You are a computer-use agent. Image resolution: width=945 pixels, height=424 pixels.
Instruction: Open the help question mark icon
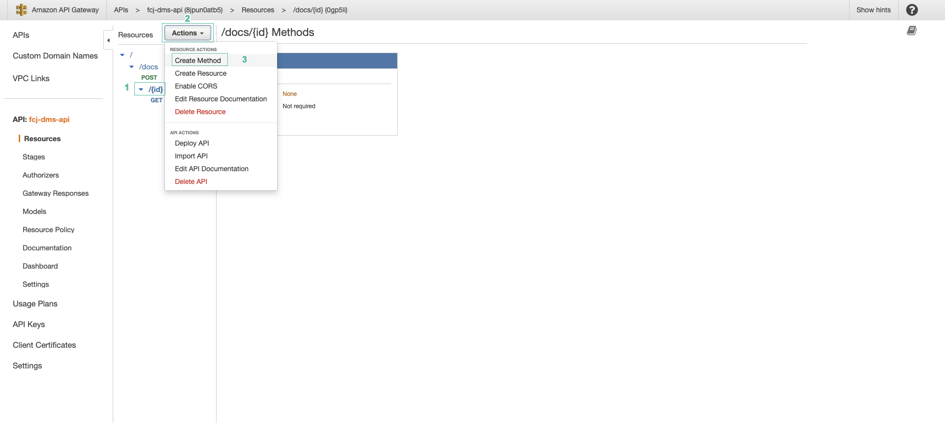tap(912, 10)
